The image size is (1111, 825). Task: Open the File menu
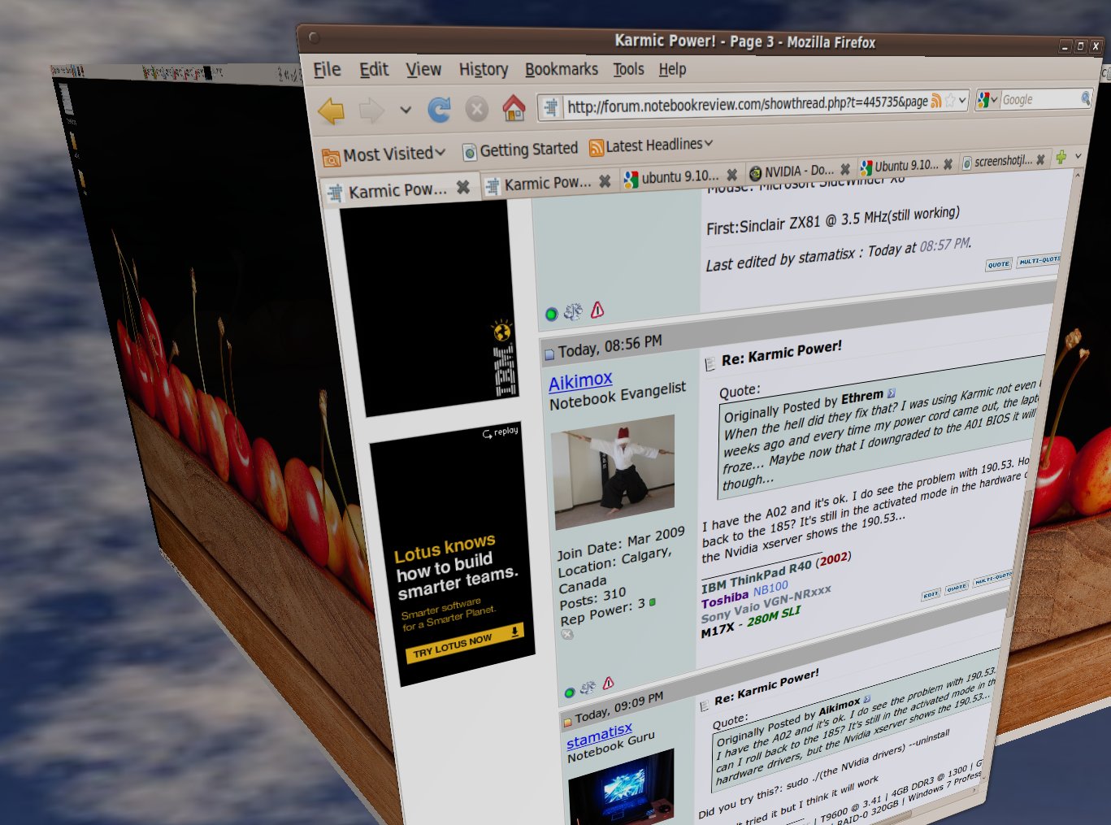click(328, 70)
